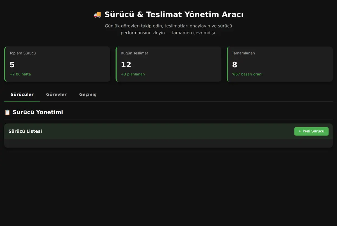Select the Toplam Sürücü label
337x226 pixels.
pyautogui.click(x=22, y=53)
